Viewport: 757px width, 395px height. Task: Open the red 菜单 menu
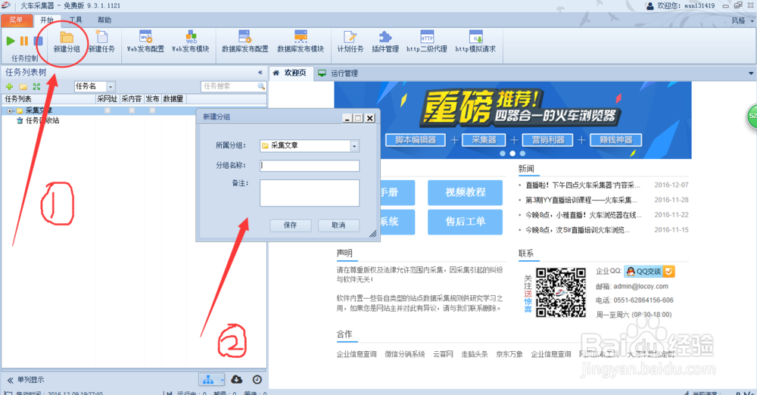tap(16, 20)
